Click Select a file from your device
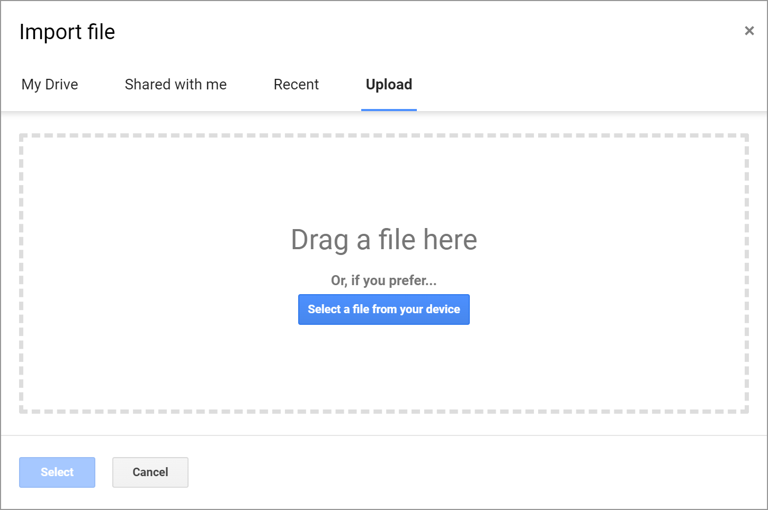Viewport: 768px width, 510px height. click(383, 309)
